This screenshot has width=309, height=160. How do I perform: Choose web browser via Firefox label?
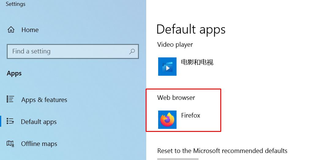coord(191,115)
